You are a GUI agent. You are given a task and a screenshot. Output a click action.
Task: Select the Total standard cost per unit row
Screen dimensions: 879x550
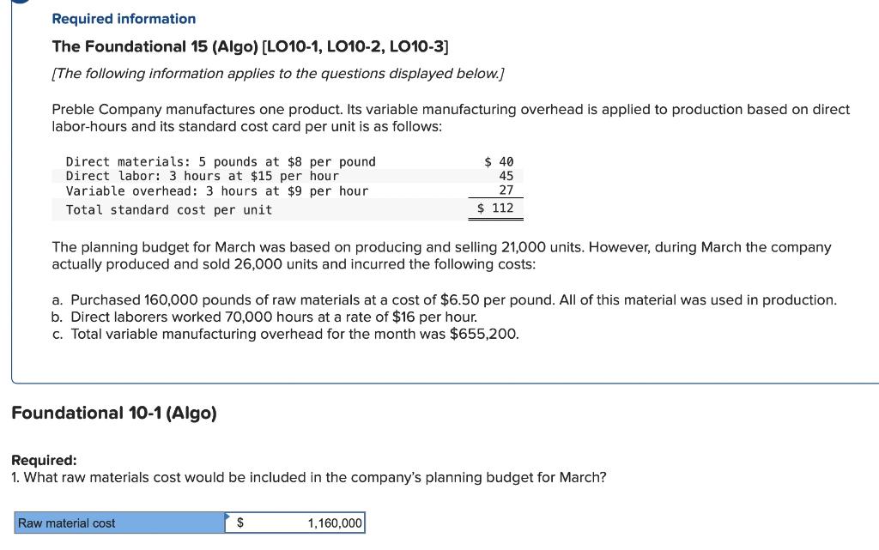point(171,209)
